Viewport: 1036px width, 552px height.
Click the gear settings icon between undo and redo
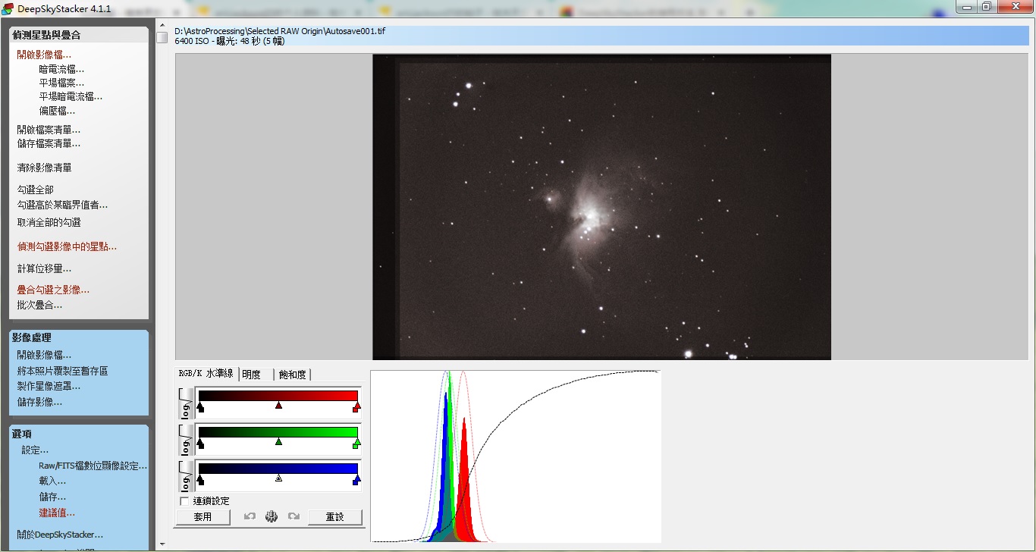click(272, 516)
